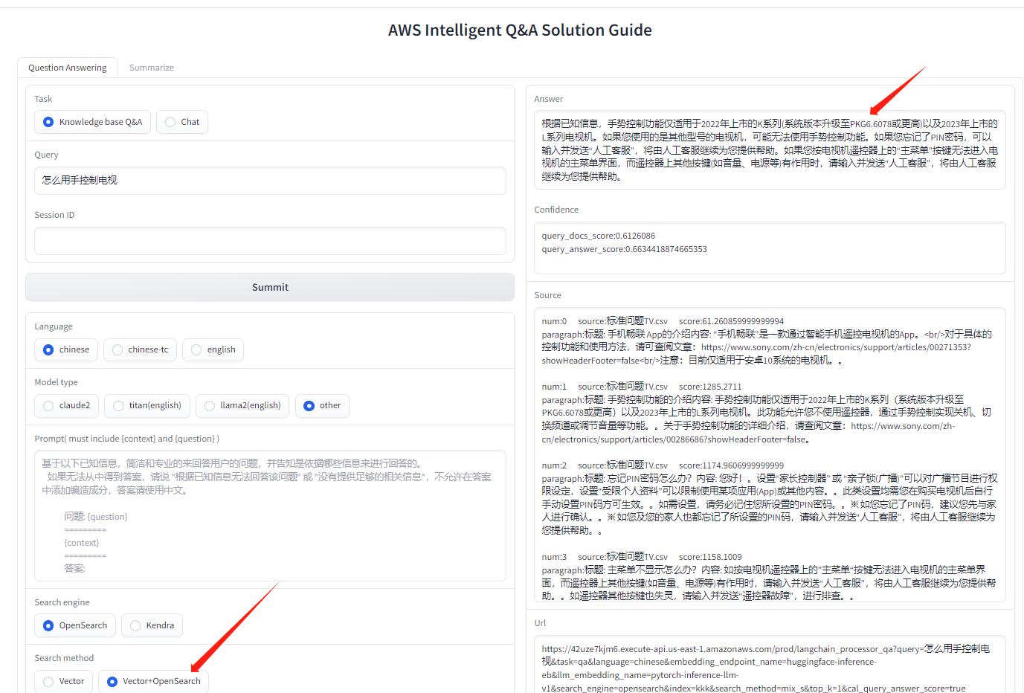Click the 'Prompt( must include {context} and {question} )' label
The width and height of the screenshot is (1024, 693).
(127, 439)
